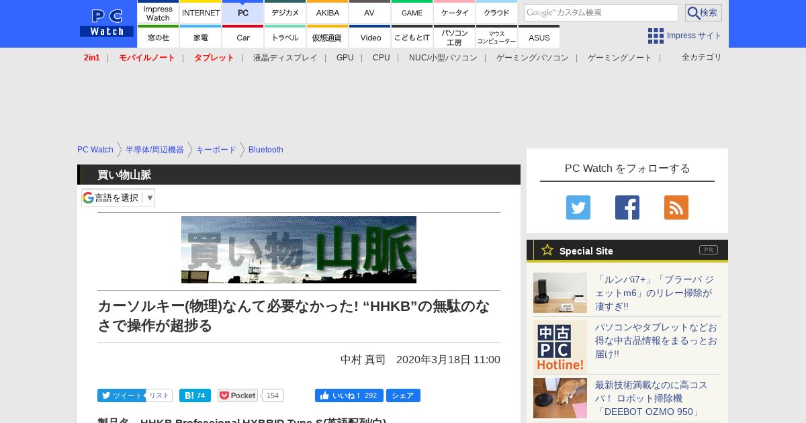
Task: Open the 窓の杜 tab
Action: tap(158, 37)
